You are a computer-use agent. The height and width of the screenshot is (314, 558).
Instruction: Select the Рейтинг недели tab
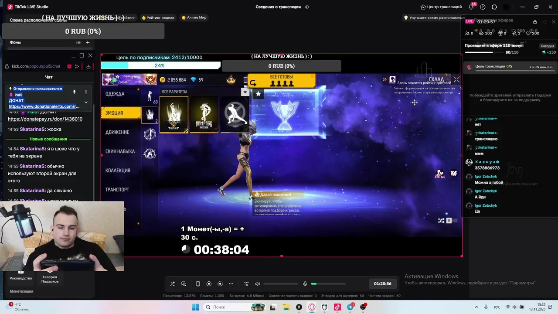click(158, 18)
